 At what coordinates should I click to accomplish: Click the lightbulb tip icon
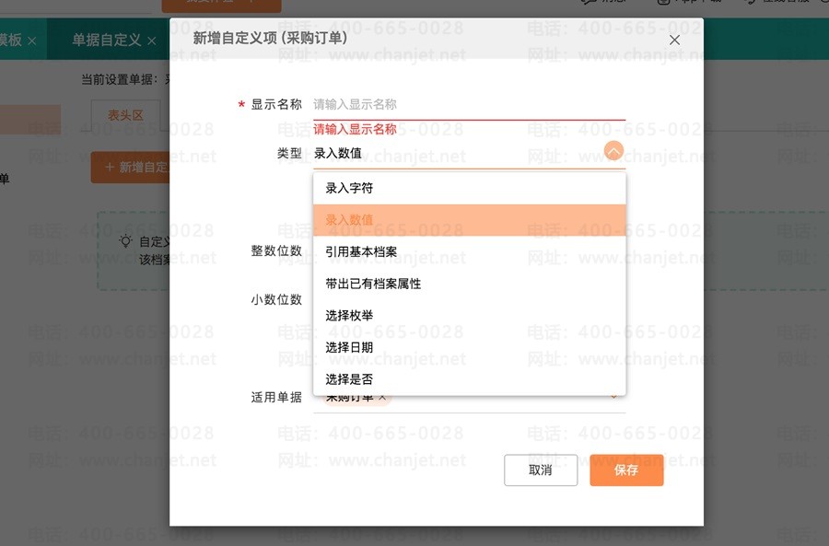pyautogui.click(x=125, y=241)
